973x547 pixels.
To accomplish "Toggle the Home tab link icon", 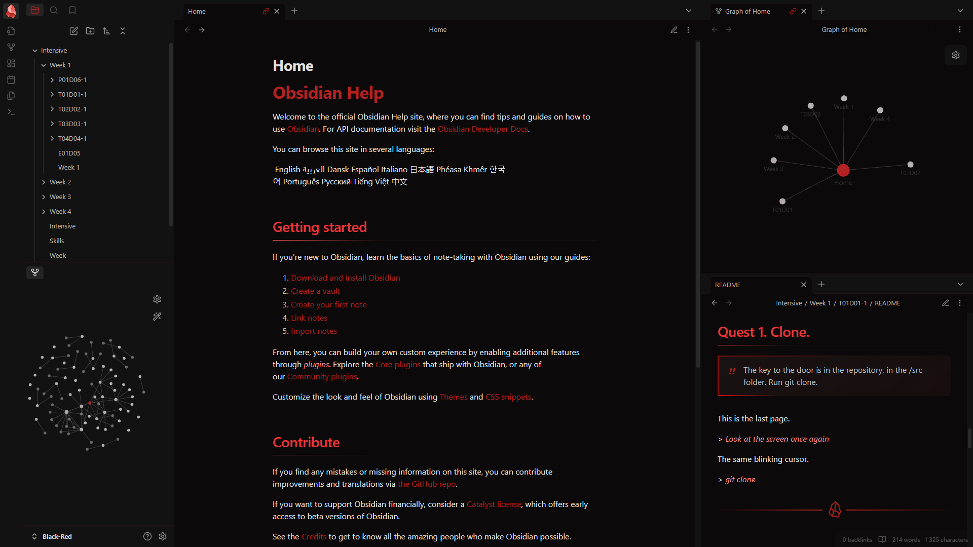I will click(x=266, y=11).
